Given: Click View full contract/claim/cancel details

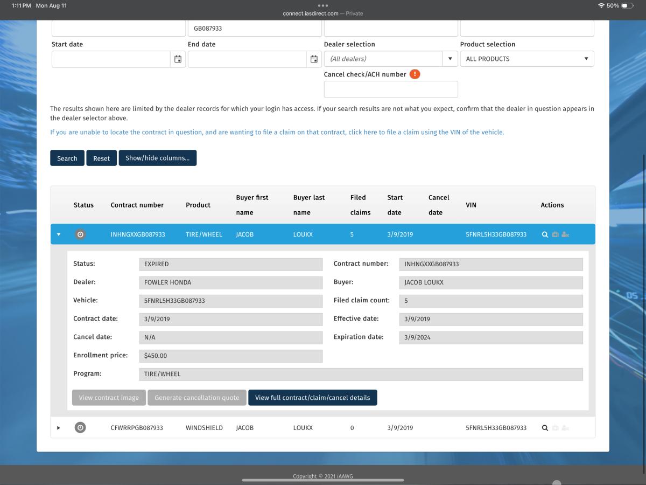Looking at the screenshot, I should click(313, 398).
